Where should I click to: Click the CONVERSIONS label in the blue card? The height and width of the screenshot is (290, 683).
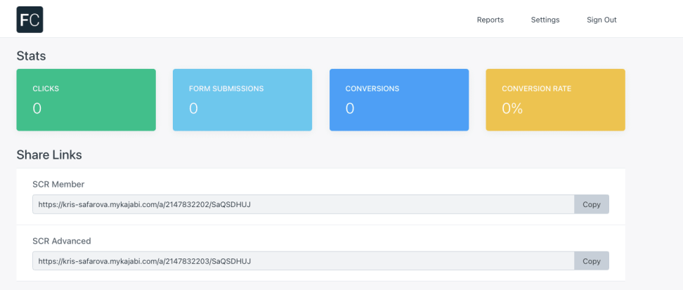(372, 89)
